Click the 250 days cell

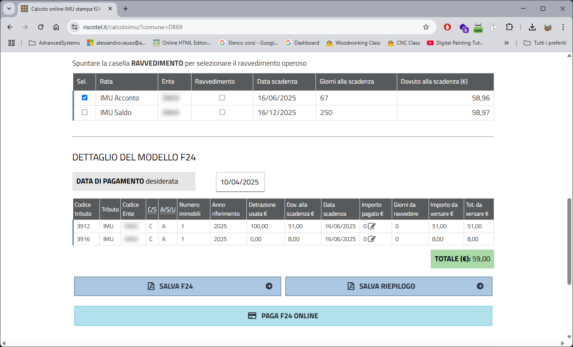click(357, 113)
